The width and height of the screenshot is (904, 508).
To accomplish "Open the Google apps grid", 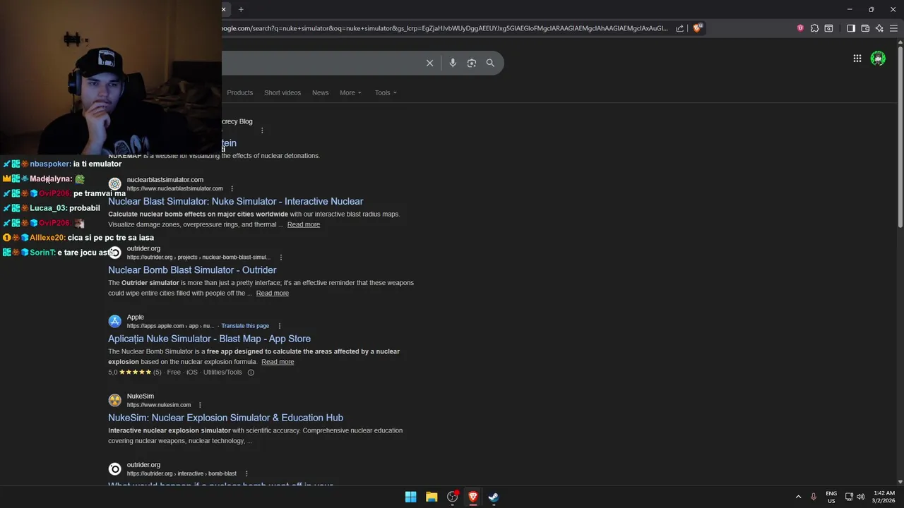I will point(857,59).
